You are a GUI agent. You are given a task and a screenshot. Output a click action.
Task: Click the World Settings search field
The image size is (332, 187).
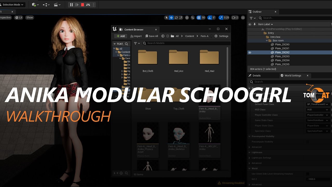pyautogui.click(x=290, y=82)
